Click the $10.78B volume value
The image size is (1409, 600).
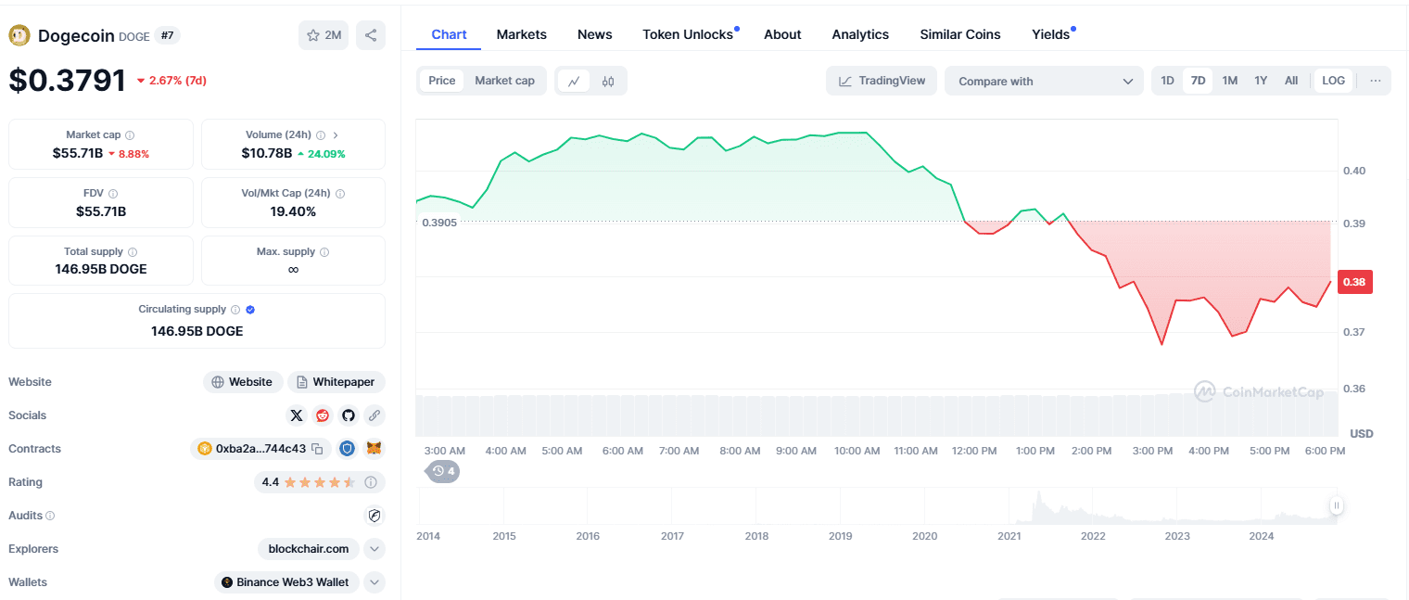click(x=267, y=153)
